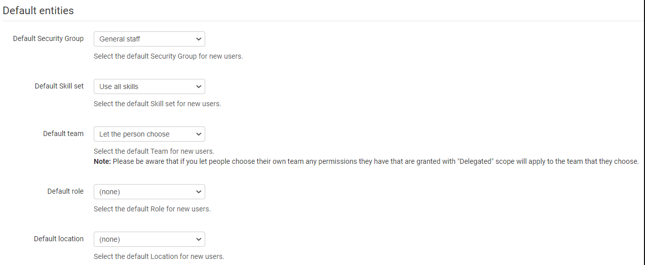Open the Default Security Group dropdown
Viewport: 645px width, 265px height.
coord(149,39)
